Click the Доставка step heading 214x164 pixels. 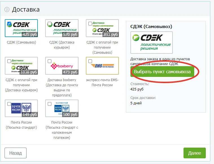[26, 10]
